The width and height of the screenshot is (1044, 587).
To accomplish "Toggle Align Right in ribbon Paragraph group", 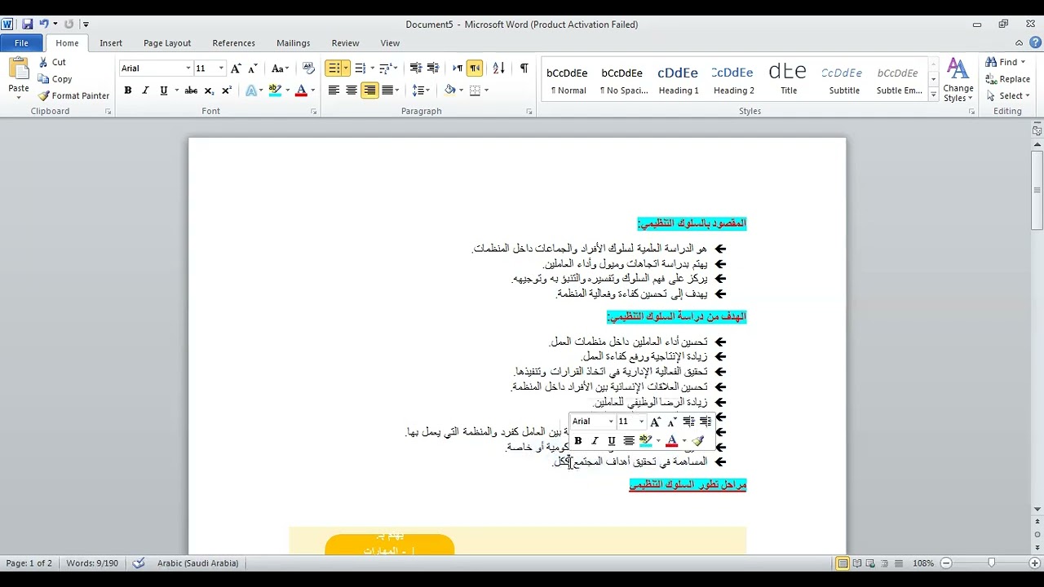I will [369, 90].
